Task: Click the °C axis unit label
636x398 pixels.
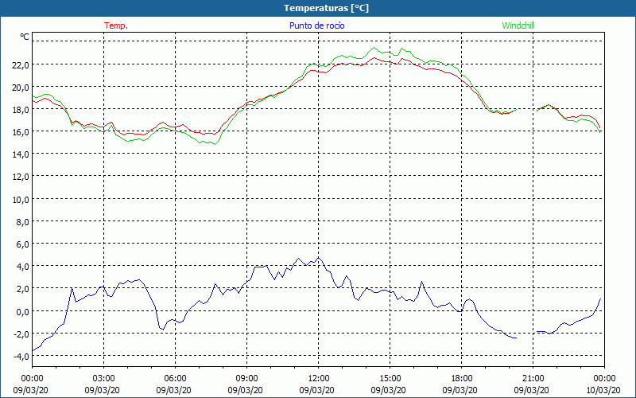Action: click(25, 37)
